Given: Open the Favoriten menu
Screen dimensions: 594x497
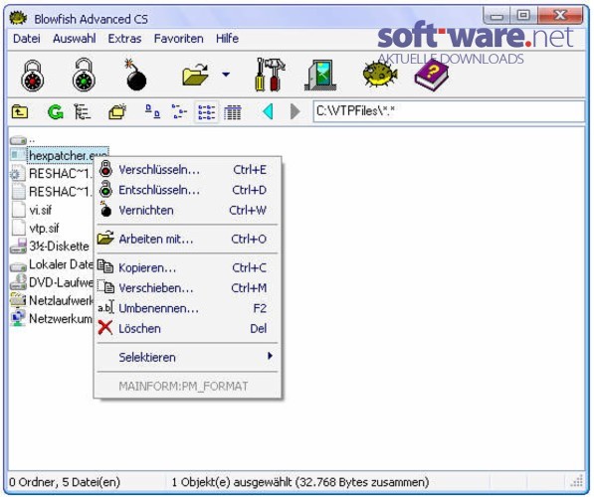Looking at the screenshot, I should [x=178, y=39].
